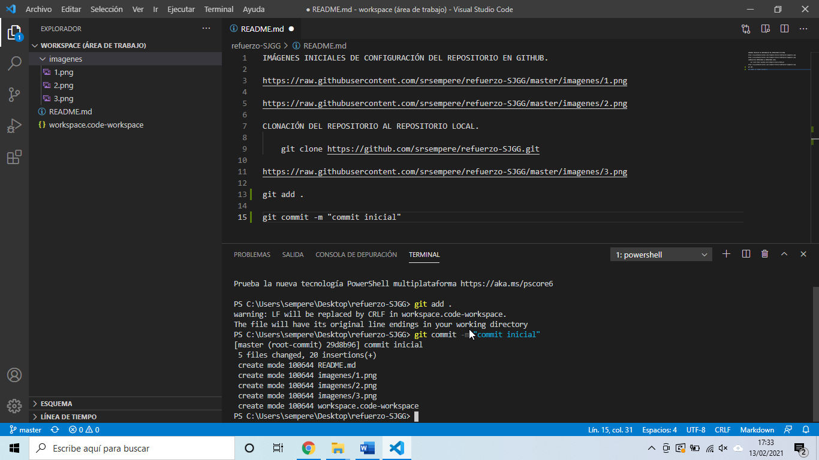Open the Explorer view in activity bar

pos(14,32)
